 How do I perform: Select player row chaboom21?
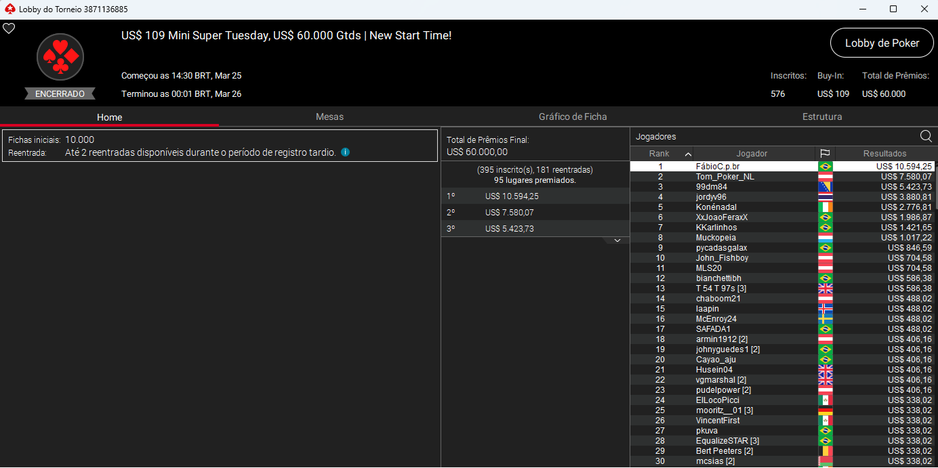[x=782, y=299]
